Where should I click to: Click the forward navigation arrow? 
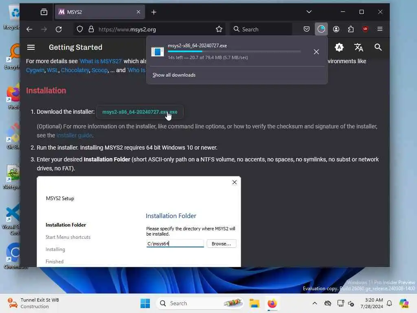point(44,29)
